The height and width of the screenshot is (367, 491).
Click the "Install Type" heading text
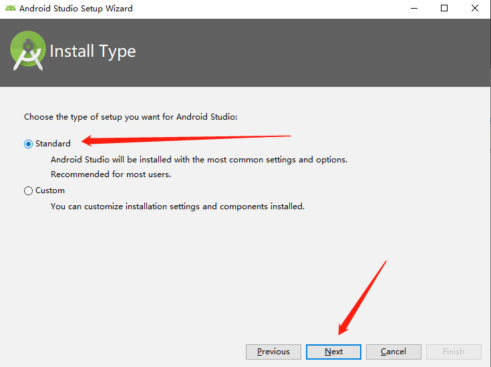(x=93, y=51)
